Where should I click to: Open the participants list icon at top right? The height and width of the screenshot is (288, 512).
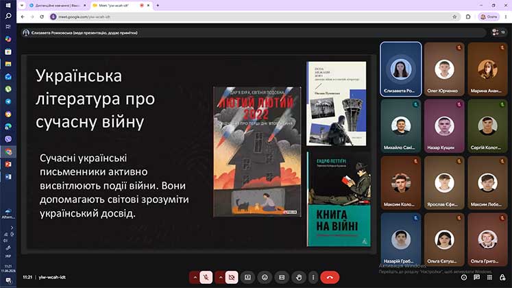coord(498,32)
